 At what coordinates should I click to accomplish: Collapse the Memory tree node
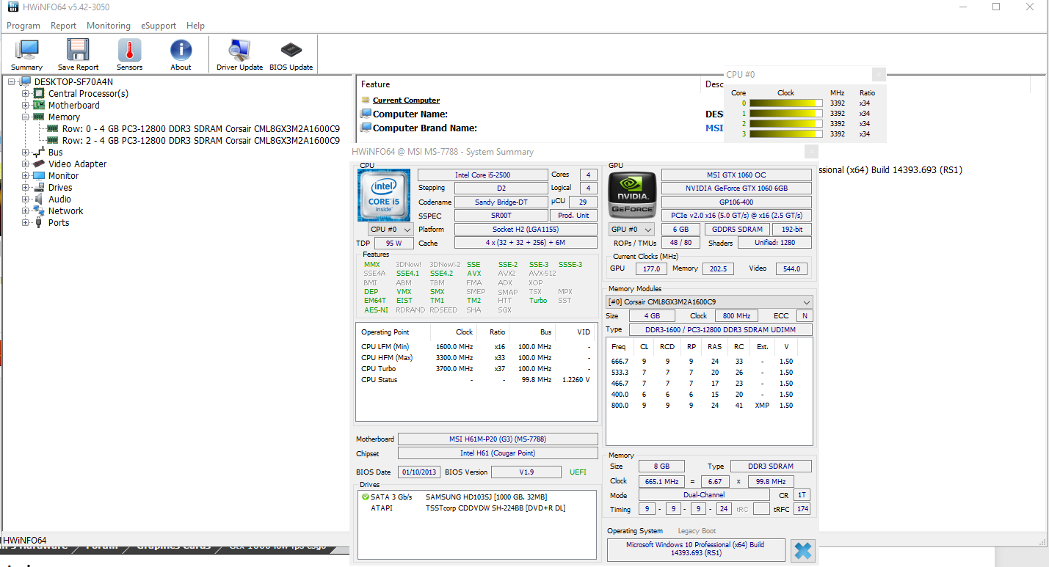26,117
